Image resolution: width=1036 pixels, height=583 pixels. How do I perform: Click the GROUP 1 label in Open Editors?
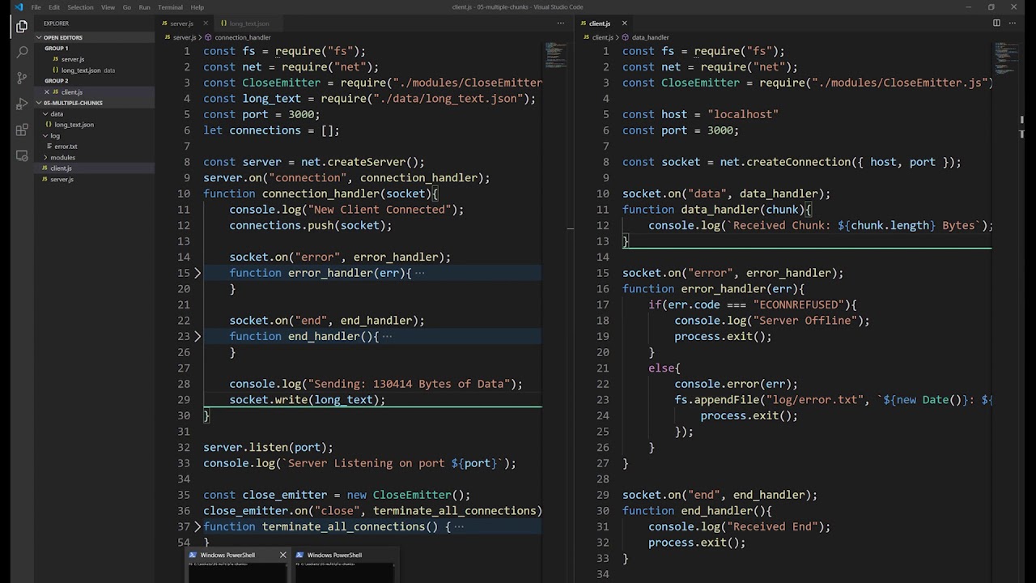(x=56, y=49)
